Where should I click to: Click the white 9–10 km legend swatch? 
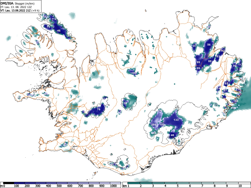232,183
